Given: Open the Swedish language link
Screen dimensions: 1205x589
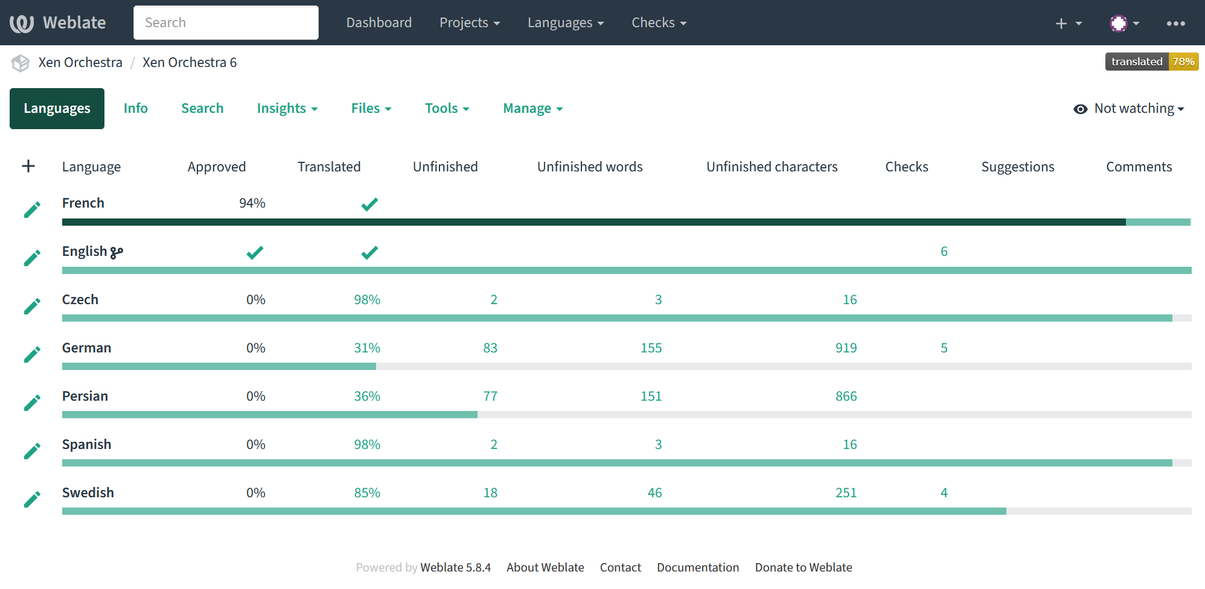Looking at the screenshot, I should coord(88,493).
